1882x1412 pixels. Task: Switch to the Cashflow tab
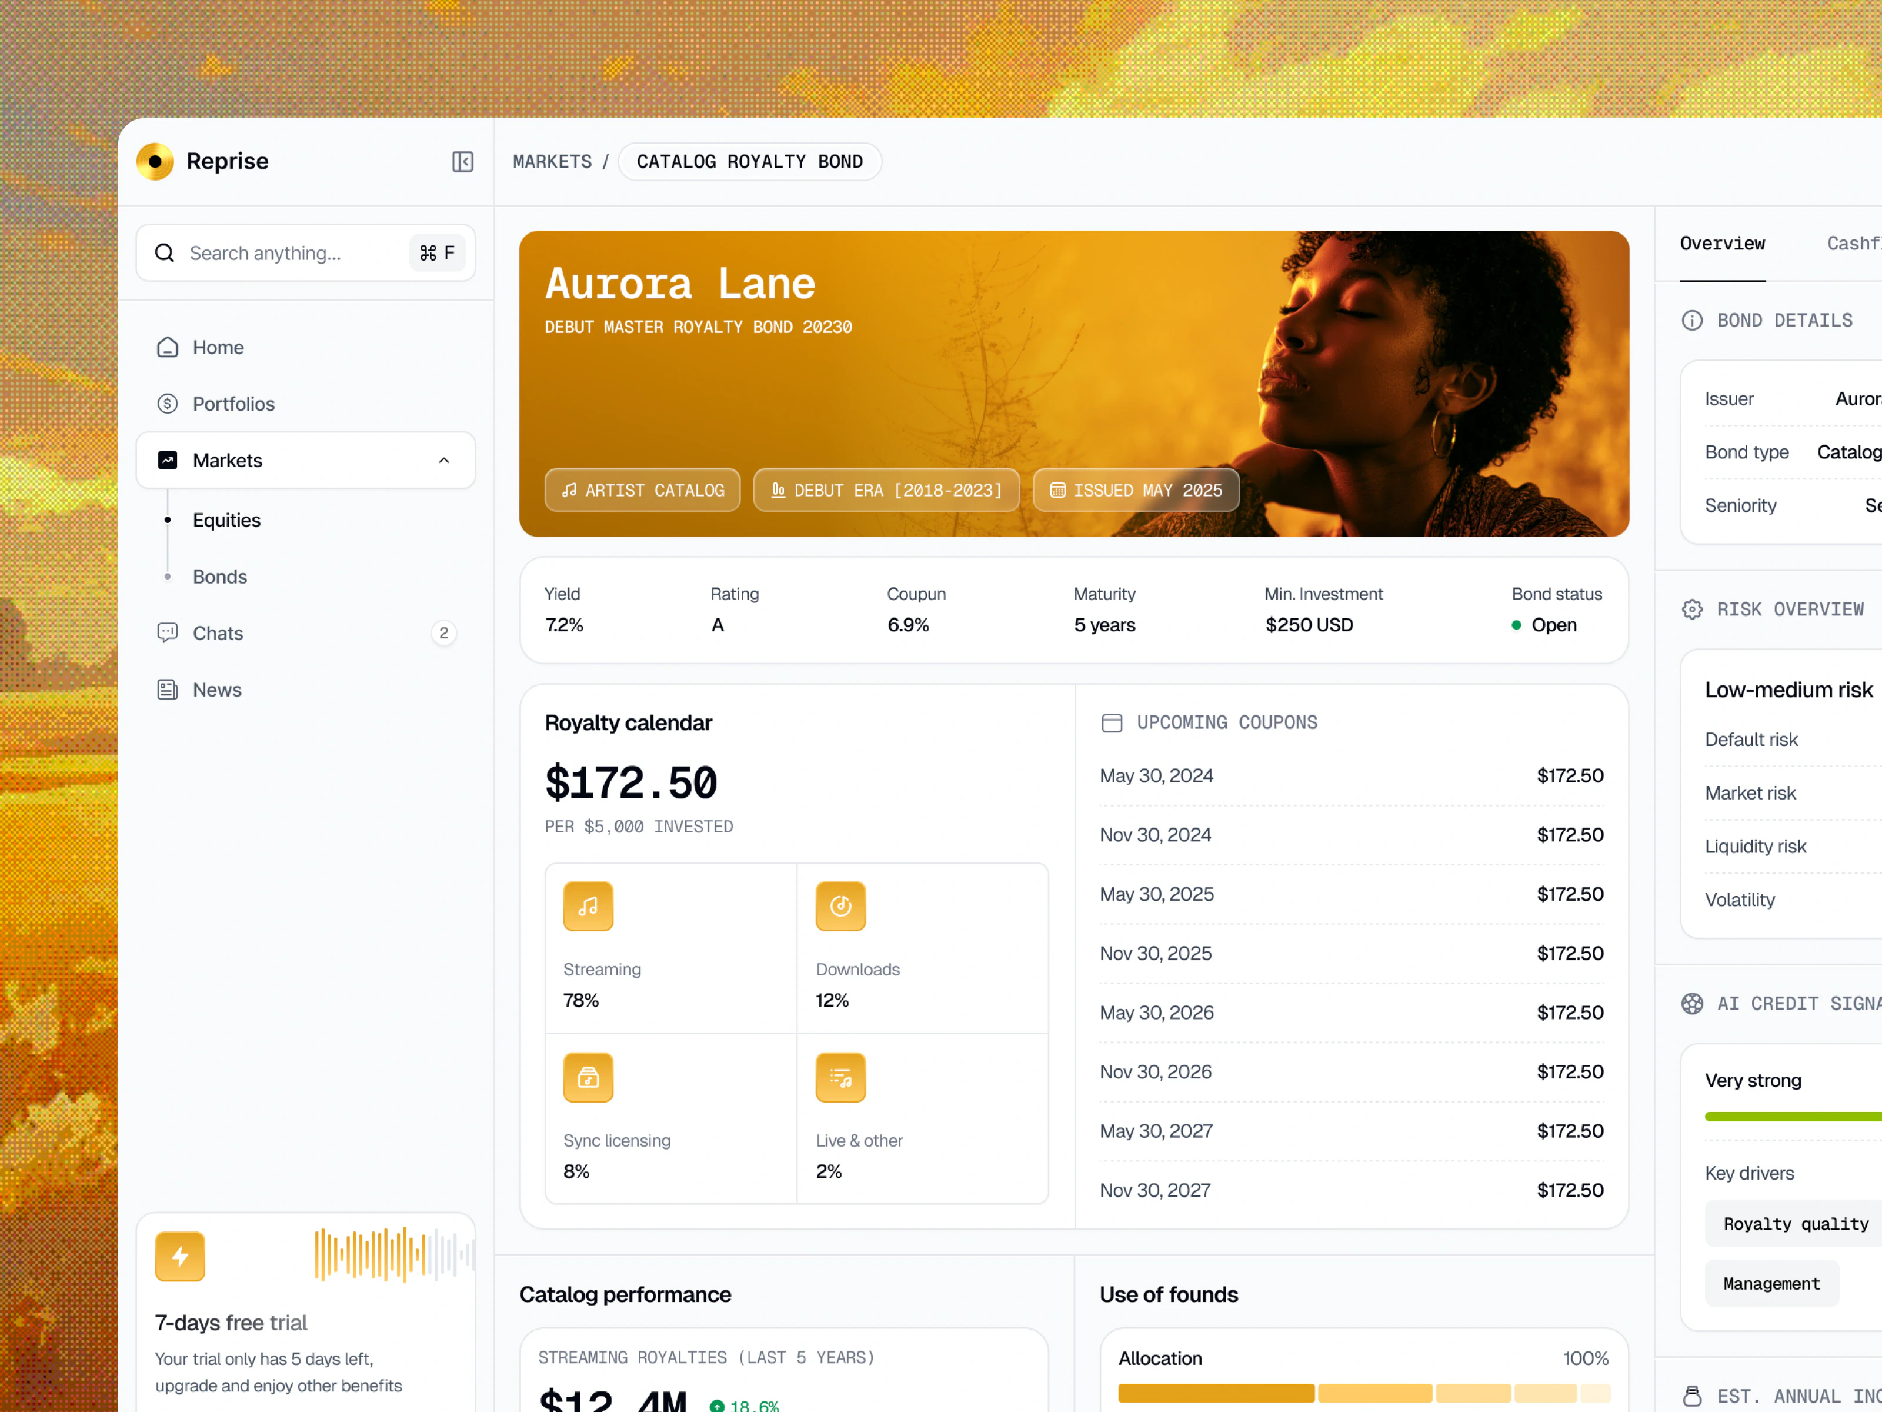[x=1855, y=244]
